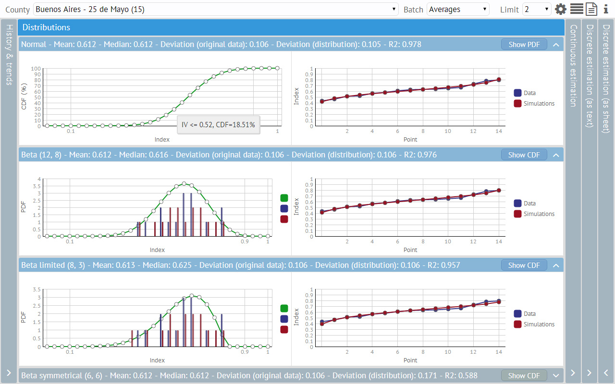Open the info icon
This screenshot has height=384, width=615.
coord(606,9)
